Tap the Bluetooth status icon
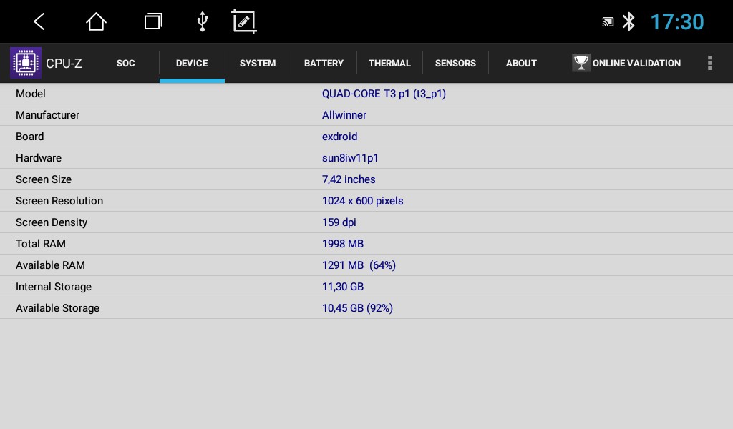733x429 pixels. (628, 21)
